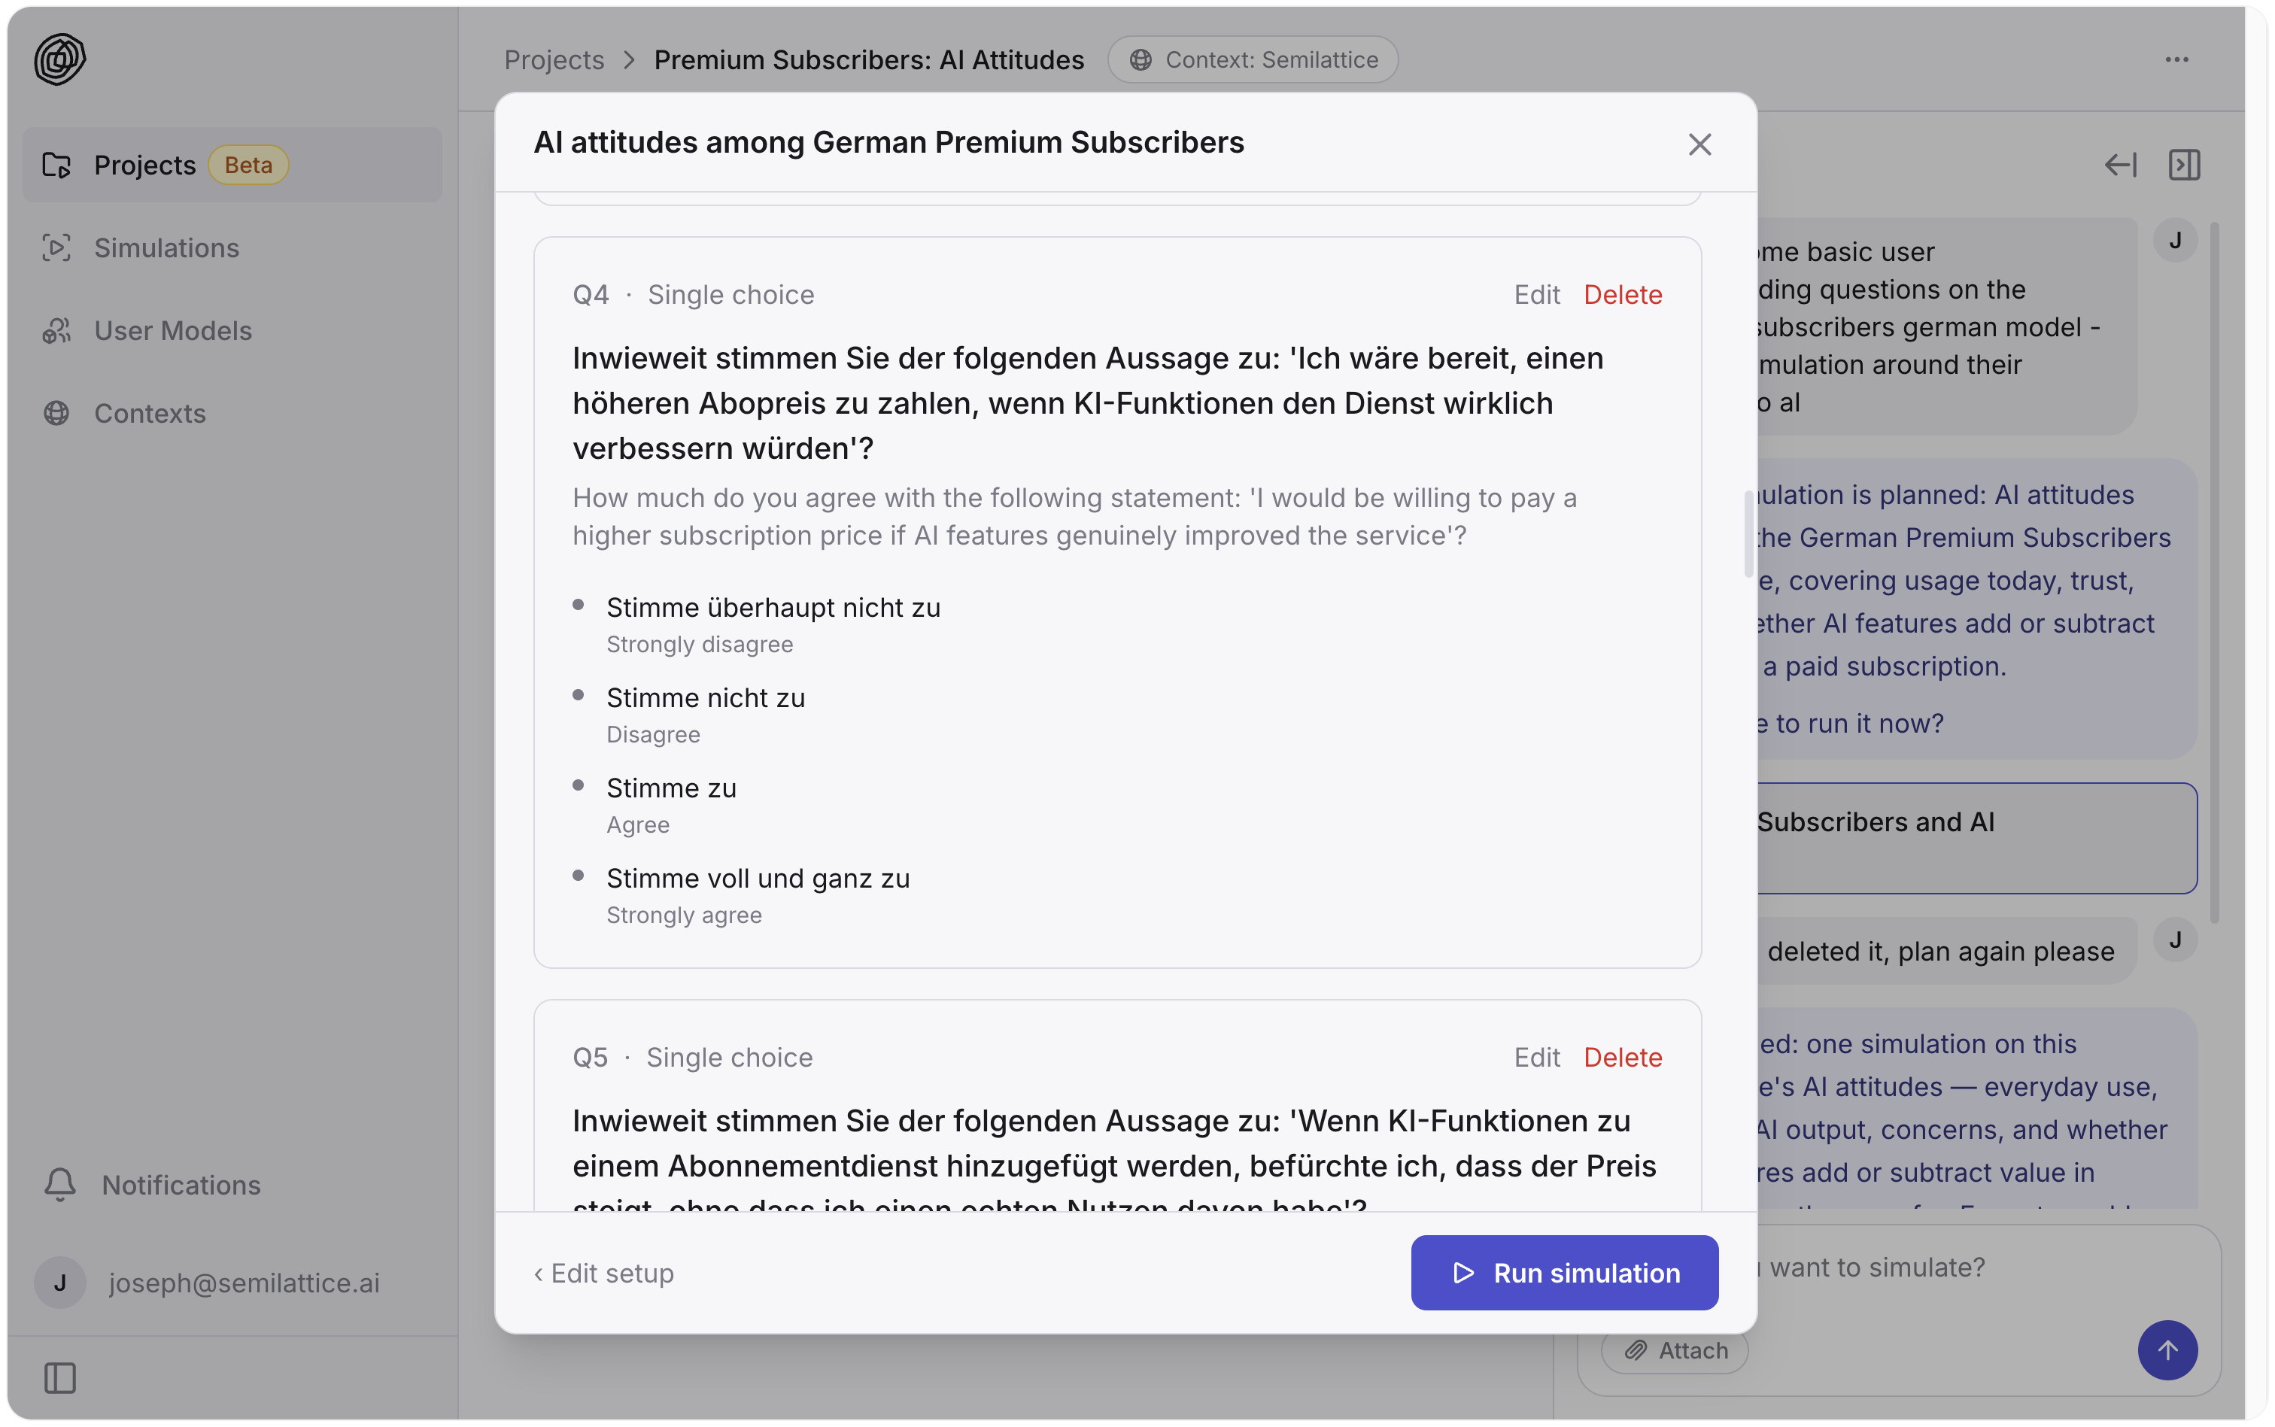Open the Contexts globe item
Viewport: 2275px width, 1427px height.
click(232, 414)
